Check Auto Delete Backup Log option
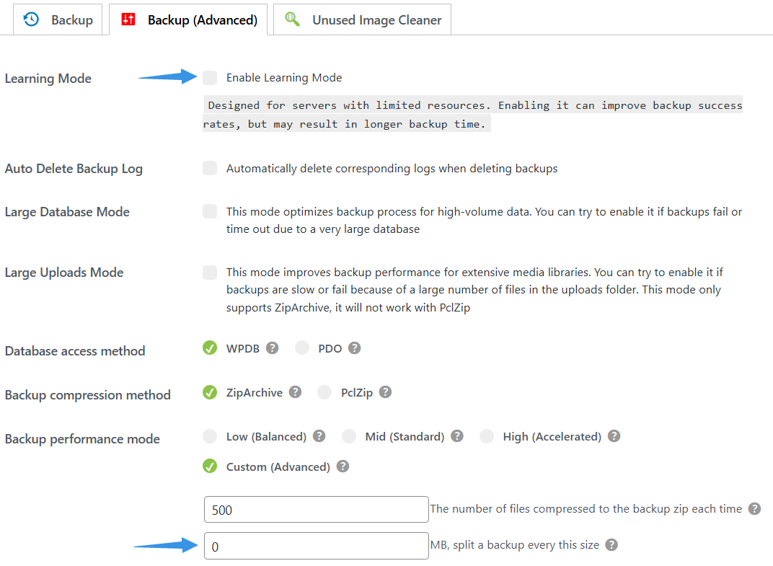773x566 pixels. coord(210,169)
